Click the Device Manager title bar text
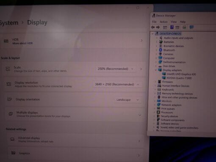The height and width of the screenshot is (162, 216). (166, 16)
